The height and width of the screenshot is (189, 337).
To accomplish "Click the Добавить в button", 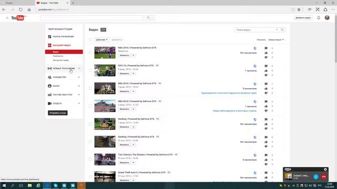I will point(117,40).
